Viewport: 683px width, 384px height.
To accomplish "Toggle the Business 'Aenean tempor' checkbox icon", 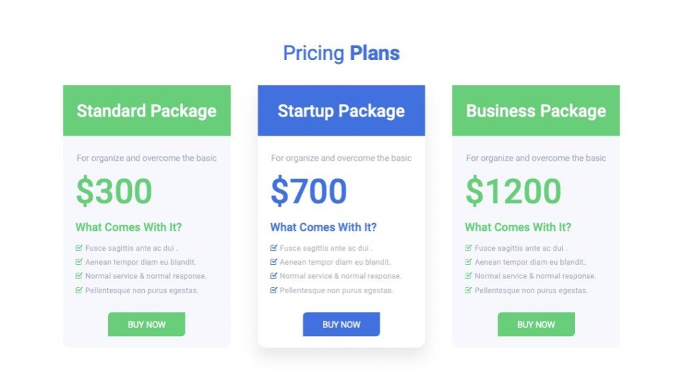I will (x=468, y=261).
